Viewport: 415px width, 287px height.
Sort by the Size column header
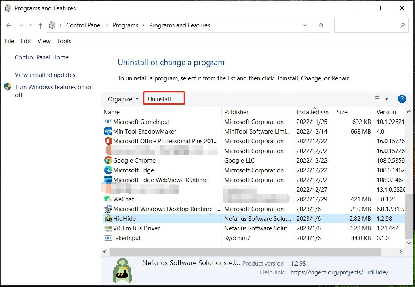click(342, 112)
